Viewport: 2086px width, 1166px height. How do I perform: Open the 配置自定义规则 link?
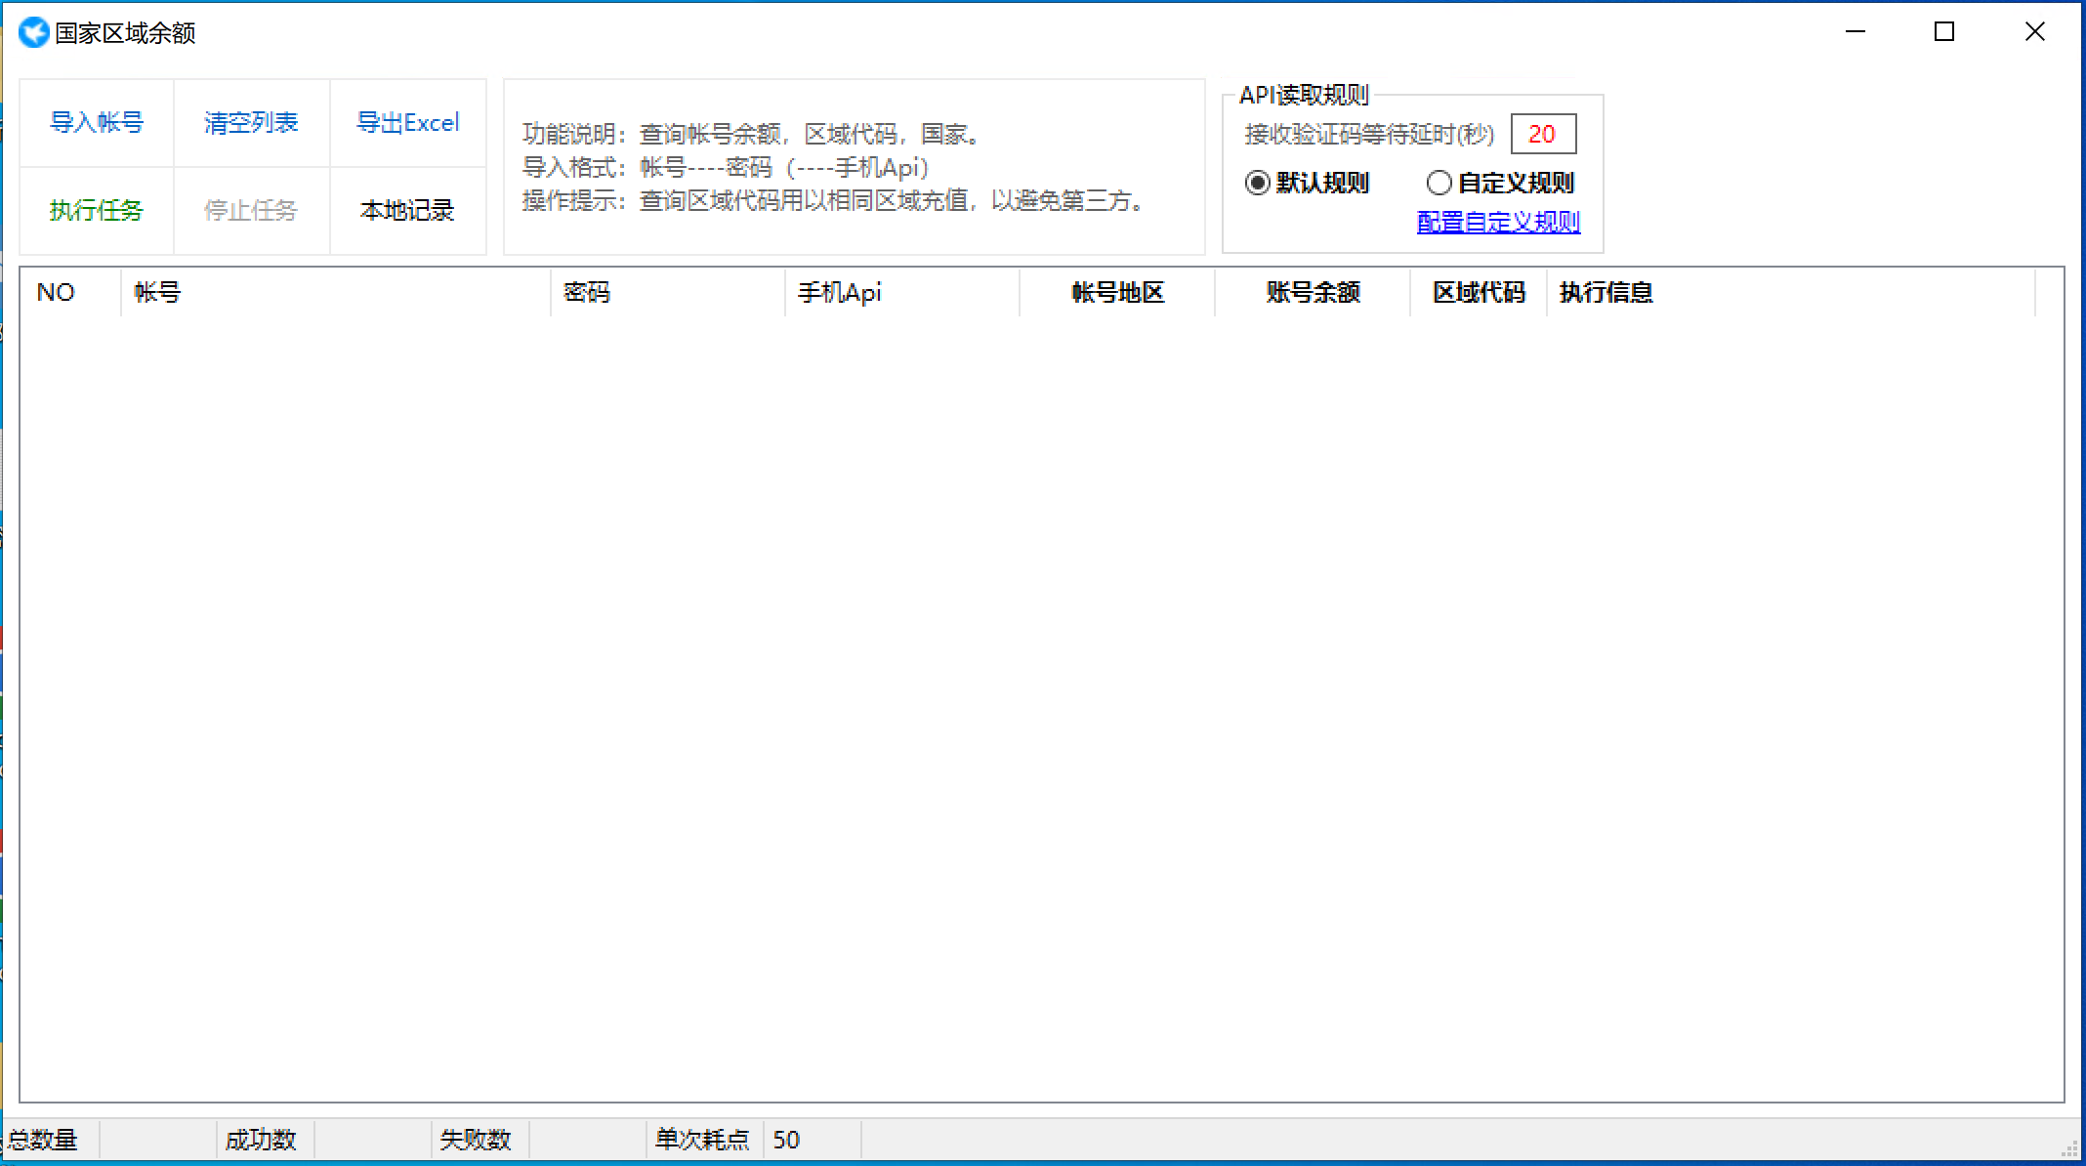(1498, 222)
